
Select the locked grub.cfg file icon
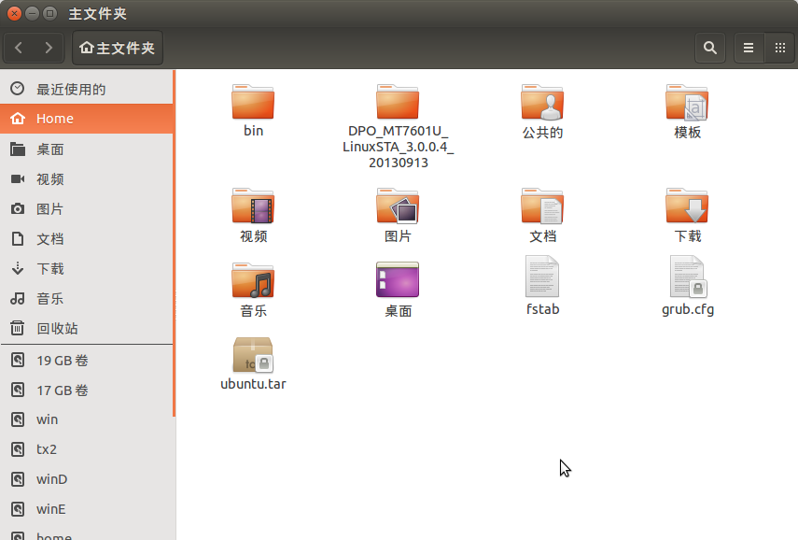(x=687, y=277)
